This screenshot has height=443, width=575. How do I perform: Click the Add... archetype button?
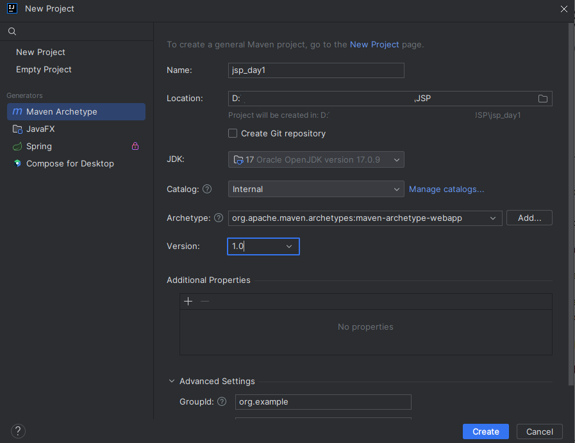click(529, 218)
